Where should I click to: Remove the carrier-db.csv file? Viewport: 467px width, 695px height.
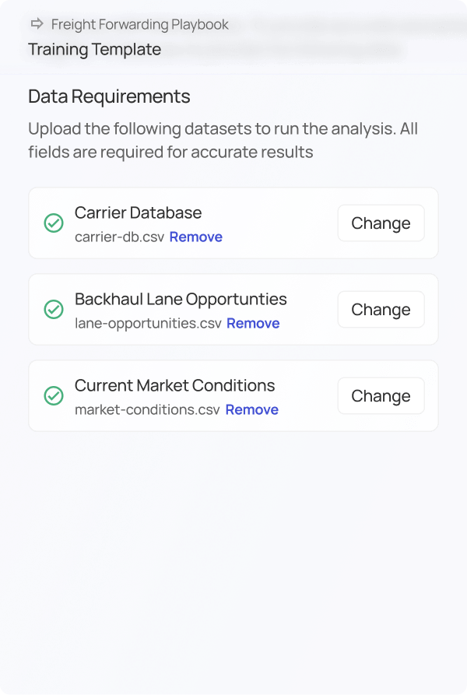point(195,237)
